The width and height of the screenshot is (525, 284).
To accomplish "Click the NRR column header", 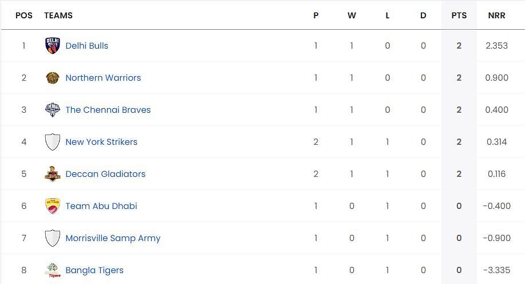I will 496,15.
